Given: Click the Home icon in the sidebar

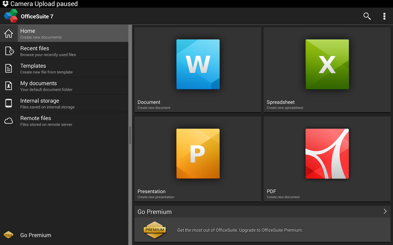Looking at the screenshot, I should [x=9, y=33].
